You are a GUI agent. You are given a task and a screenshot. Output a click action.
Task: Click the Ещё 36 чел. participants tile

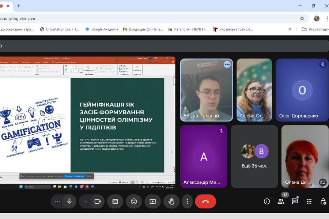coord(254,156)
